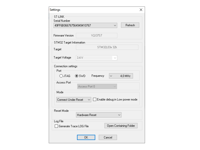Viewport: 200px width, 150px height.
Task: Open the Access Port 0 dropdown
Action: (97, 86)
